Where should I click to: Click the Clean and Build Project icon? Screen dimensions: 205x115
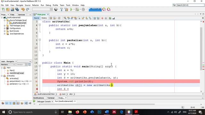coord(66,9)
